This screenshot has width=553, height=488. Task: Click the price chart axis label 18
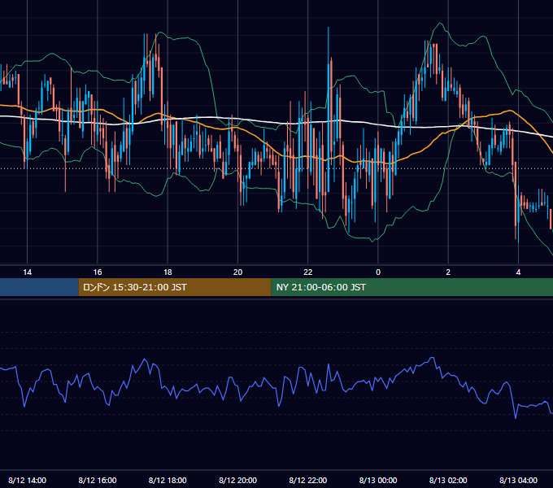tap(168, 272)
